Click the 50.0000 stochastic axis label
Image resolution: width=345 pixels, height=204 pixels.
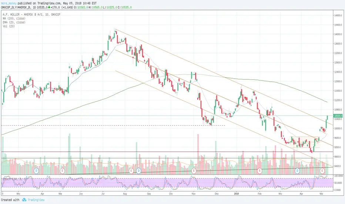(x=338, y=183)
